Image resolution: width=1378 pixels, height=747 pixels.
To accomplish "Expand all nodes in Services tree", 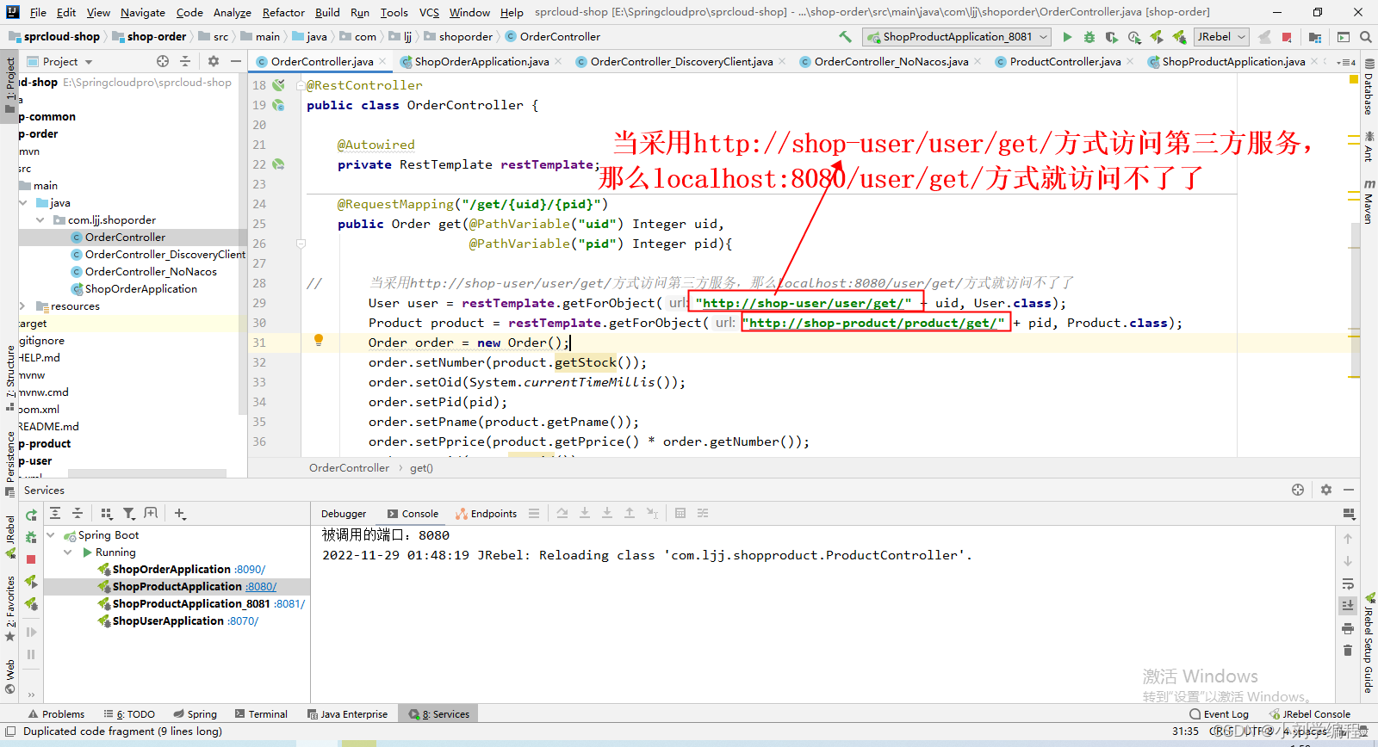I will coord(55,514).
